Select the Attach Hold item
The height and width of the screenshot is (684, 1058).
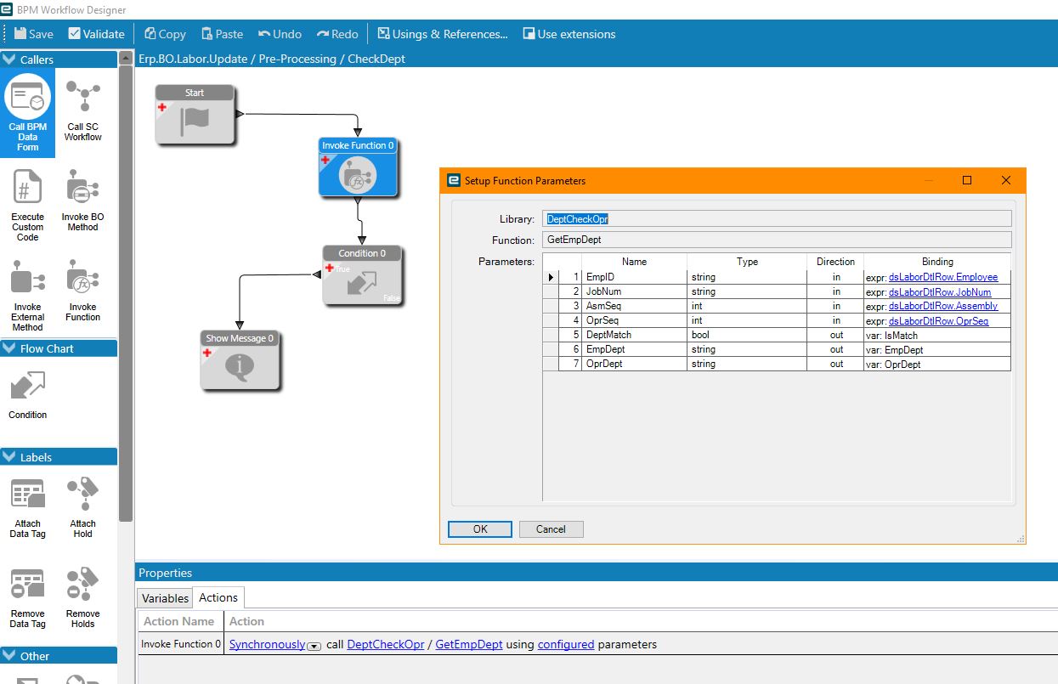click(82, 507)
